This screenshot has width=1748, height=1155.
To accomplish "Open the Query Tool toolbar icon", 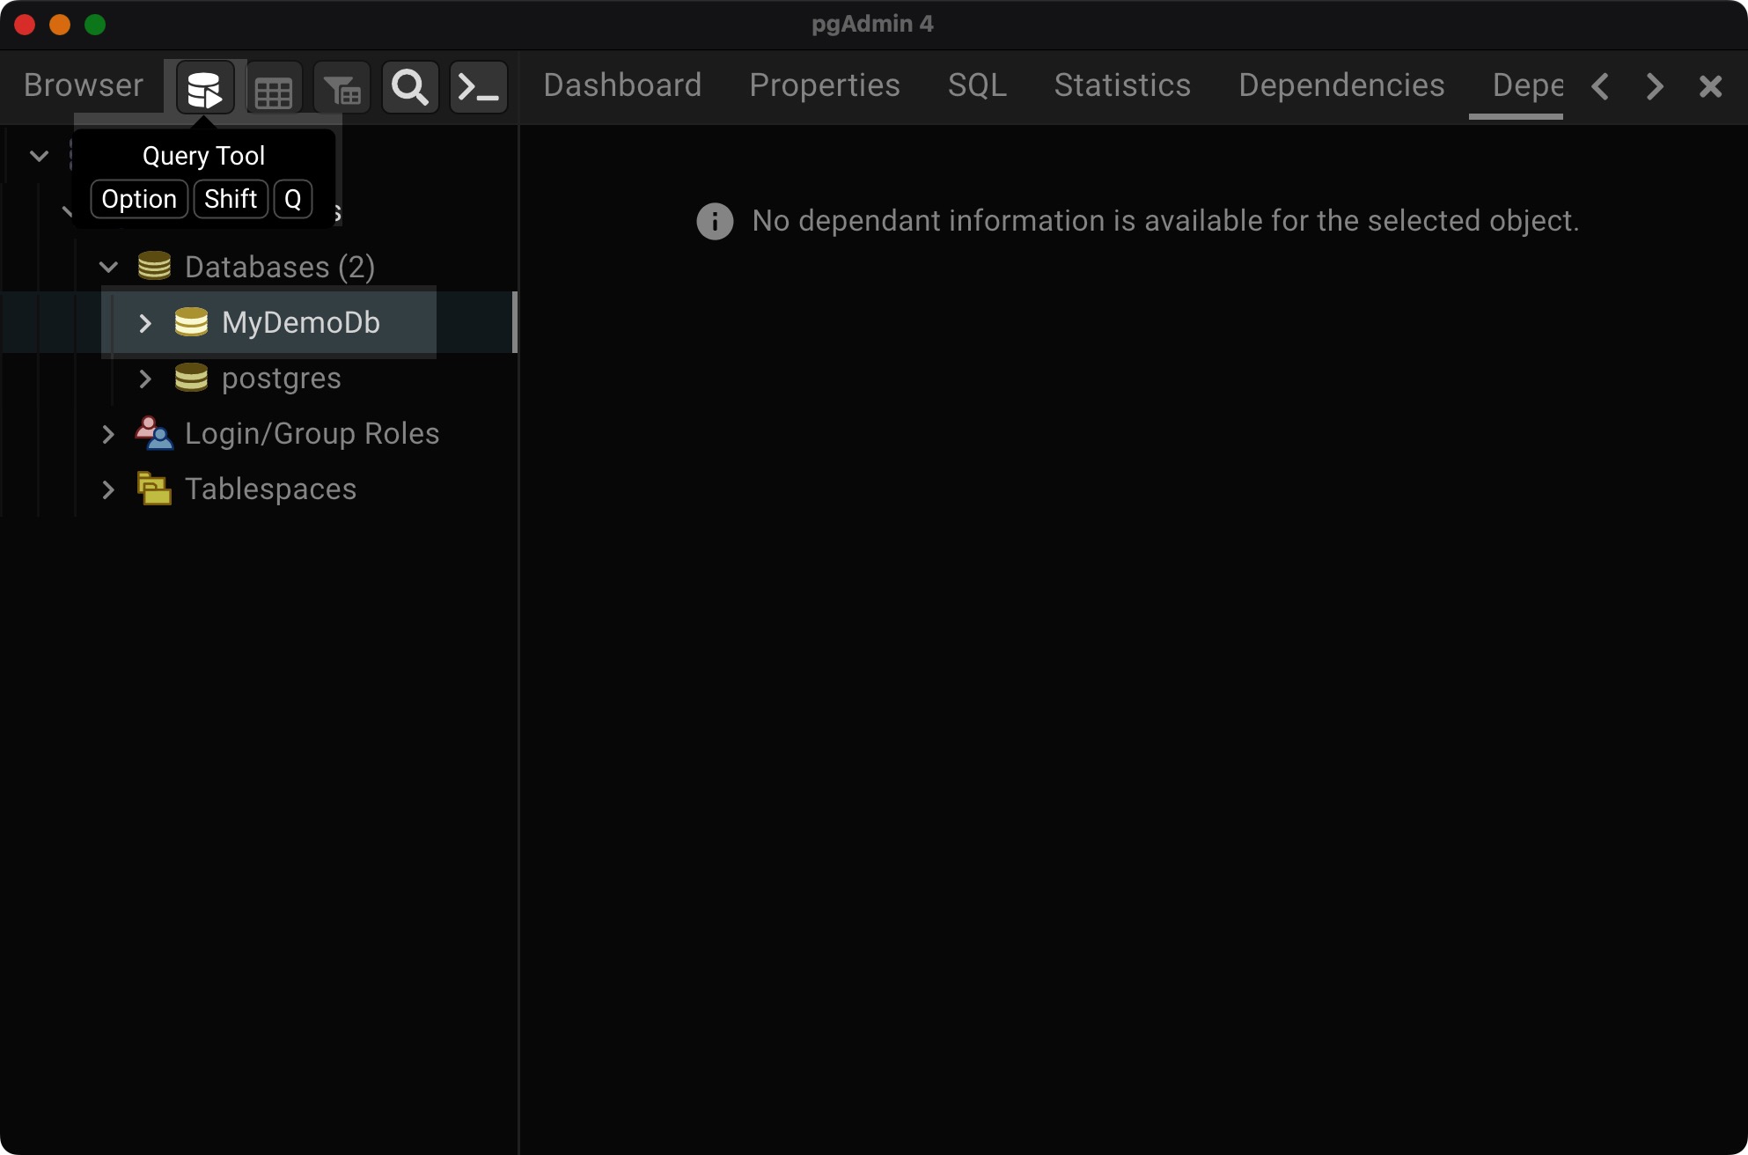I will click(205, 88).
